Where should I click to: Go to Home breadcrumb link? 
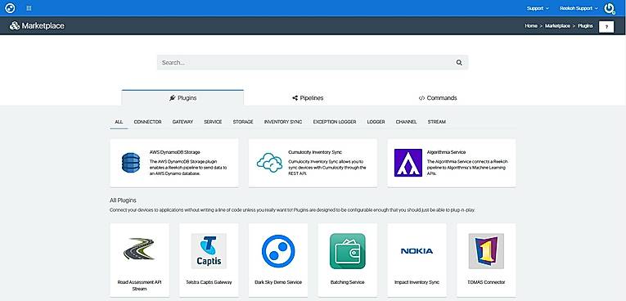click(530, 26)
